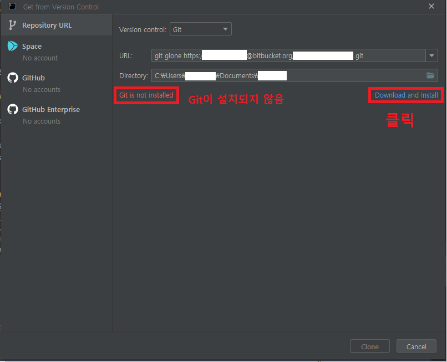Click the 'Get from Version Control' title text

point(60,7)
